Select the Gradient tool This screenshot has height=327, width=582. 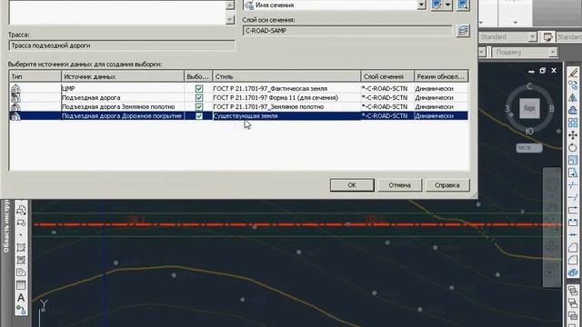coord(21,260)
